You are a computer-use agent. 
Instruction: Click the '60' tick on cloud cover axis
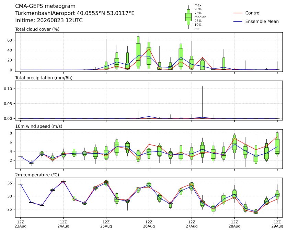pos(10,40)
